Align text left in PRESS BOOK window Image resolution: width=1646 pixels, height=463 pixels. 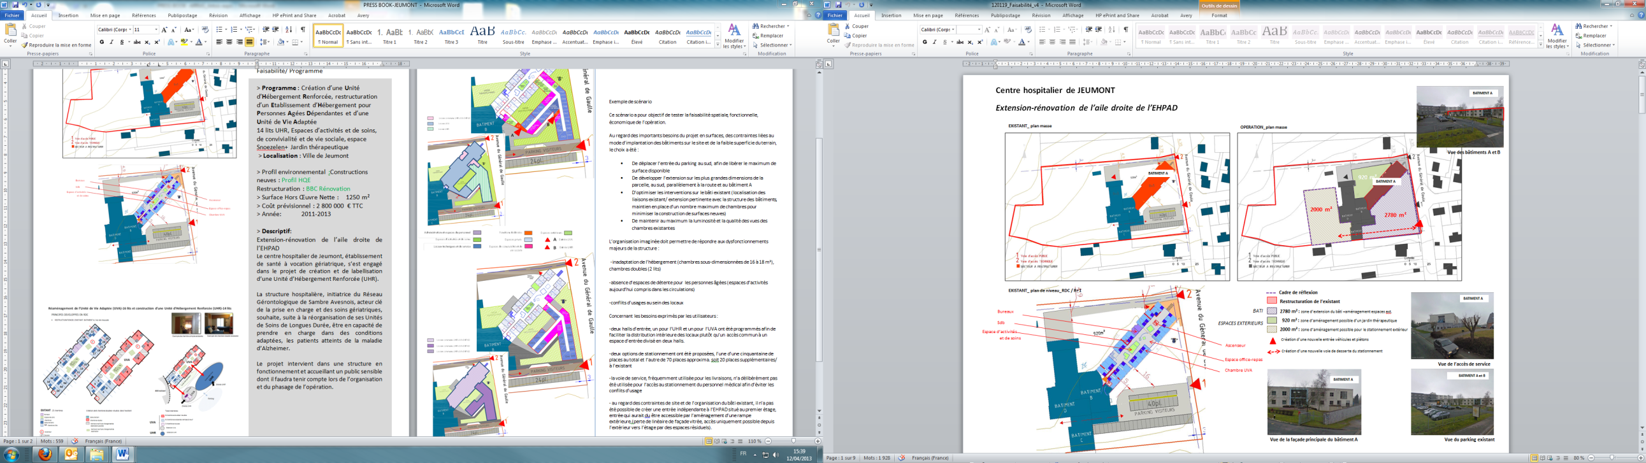tap(219, 42)
